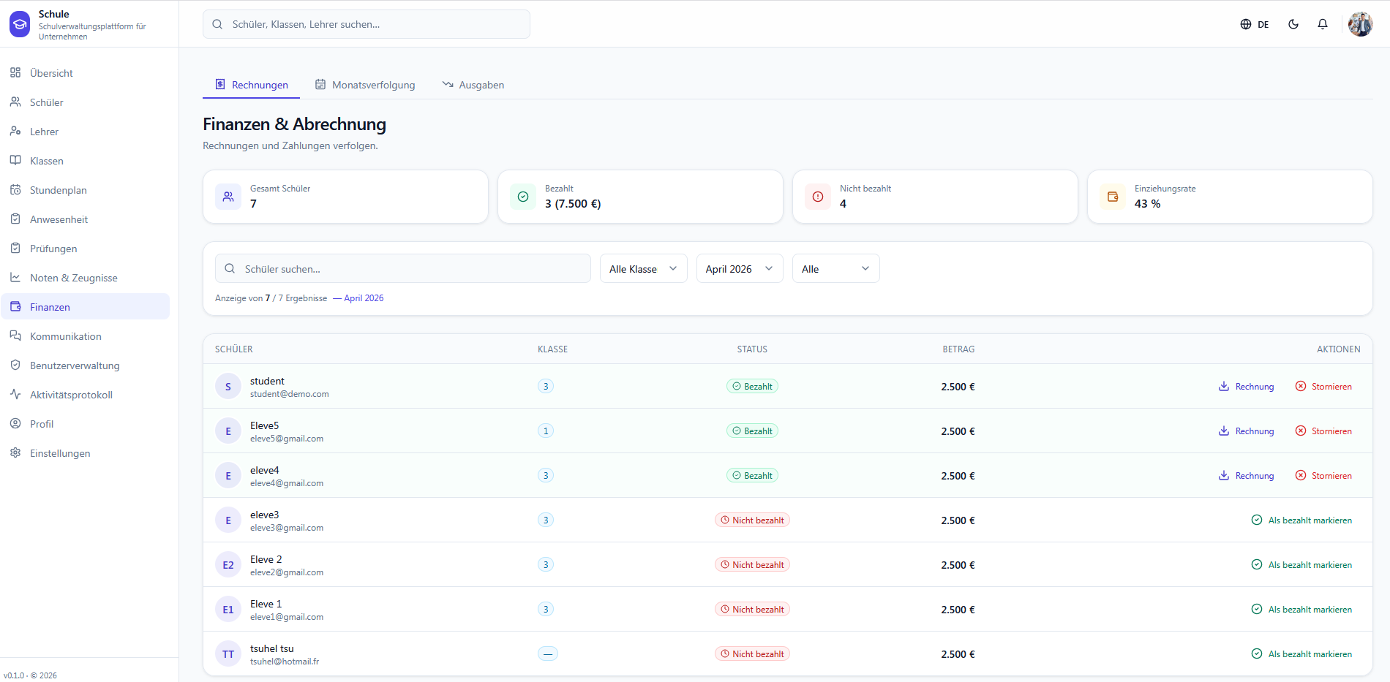The width and height of the screenshot is (1390, 682).
Task: Expand the Alle status filter
Action: click(x=835, y=268)
